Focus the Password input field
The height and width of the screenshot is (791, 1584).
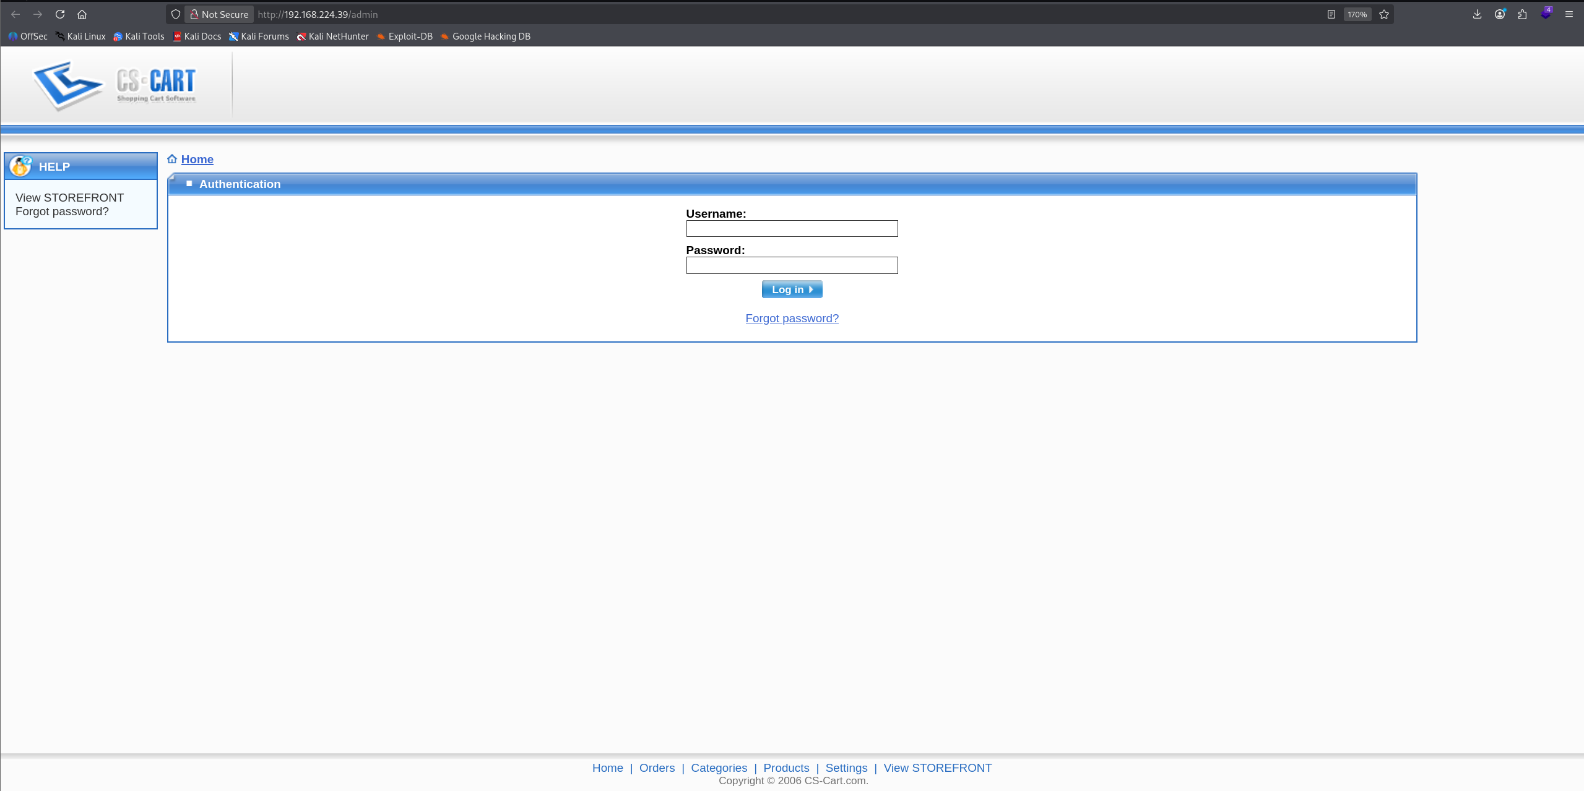click(792, 265)
